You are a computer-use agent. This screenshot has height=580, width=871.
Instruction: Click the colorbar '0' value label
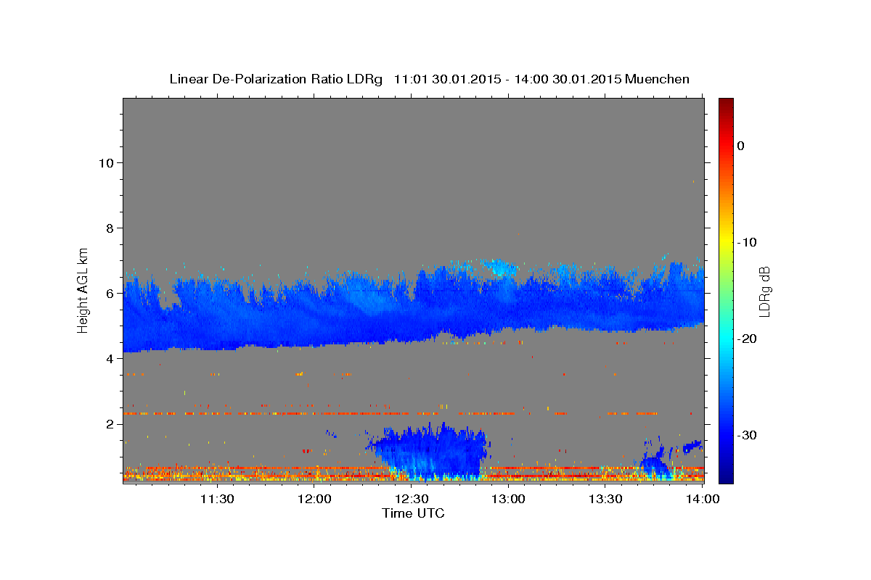click(x=741, y=146)
